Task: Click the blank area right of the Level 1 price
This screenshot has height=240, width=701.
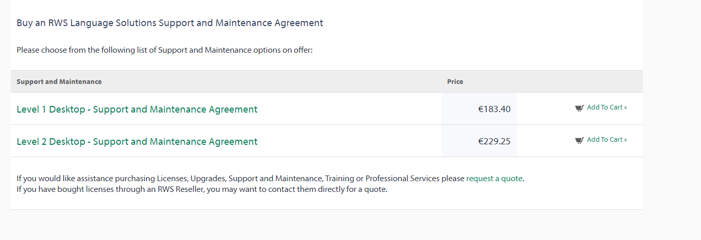Action: coord(545,108)
